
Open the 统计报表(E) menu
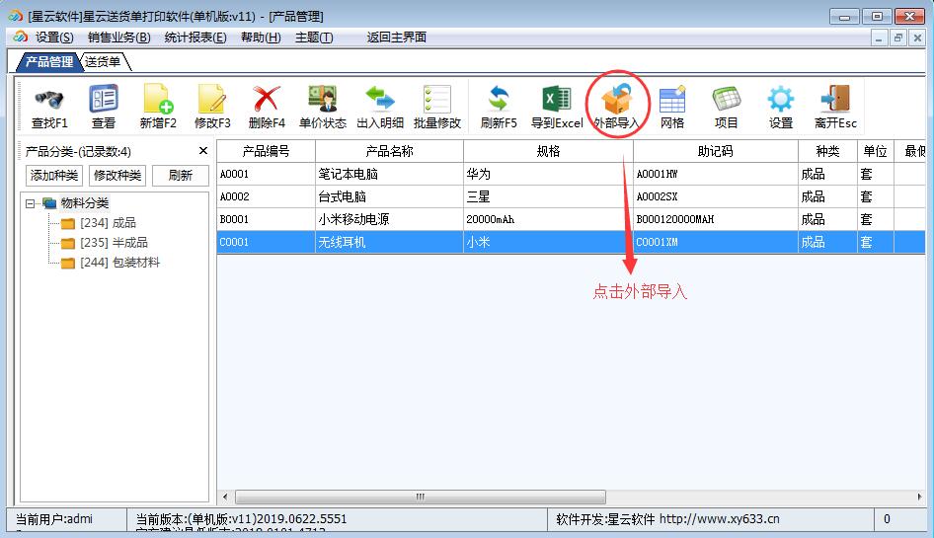point(195,38)
